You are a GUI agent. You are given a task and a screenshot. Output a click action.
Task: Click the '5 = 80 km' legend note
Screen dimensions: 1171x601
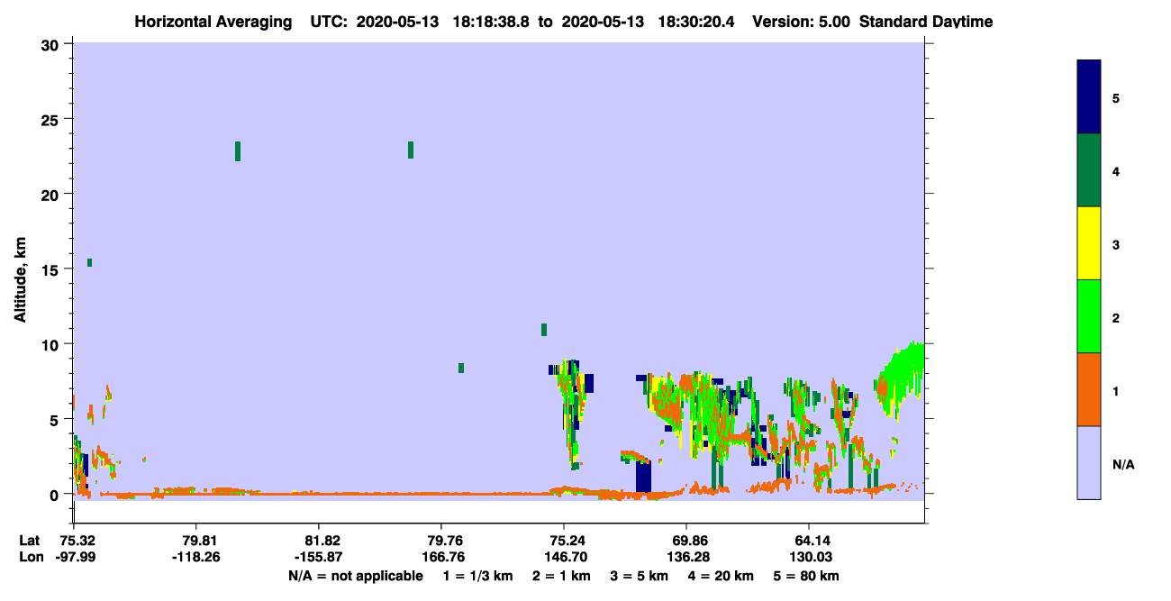[x=805, y=576]
